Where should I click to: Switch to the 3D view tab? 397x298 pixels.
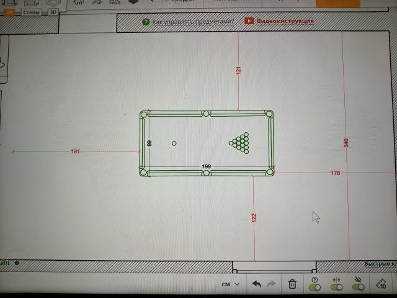pos(53,11)
